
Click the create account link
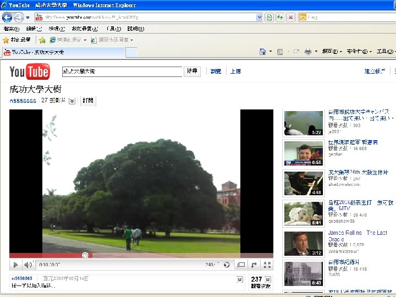tap(375, 71)
